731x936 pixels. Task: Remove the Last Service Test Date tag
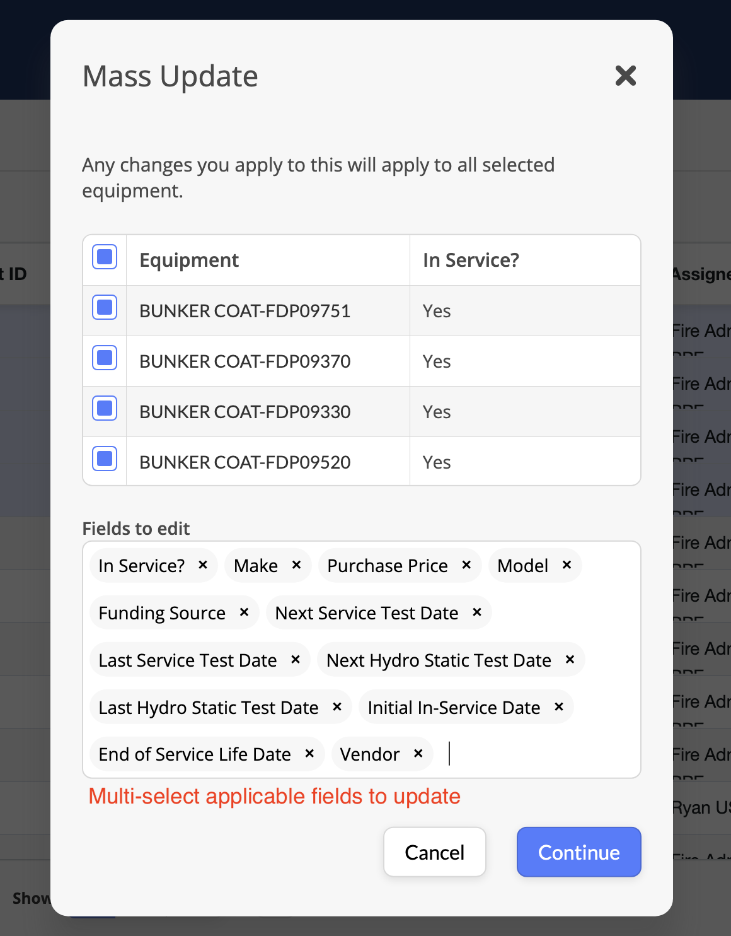tap(295, 660)
